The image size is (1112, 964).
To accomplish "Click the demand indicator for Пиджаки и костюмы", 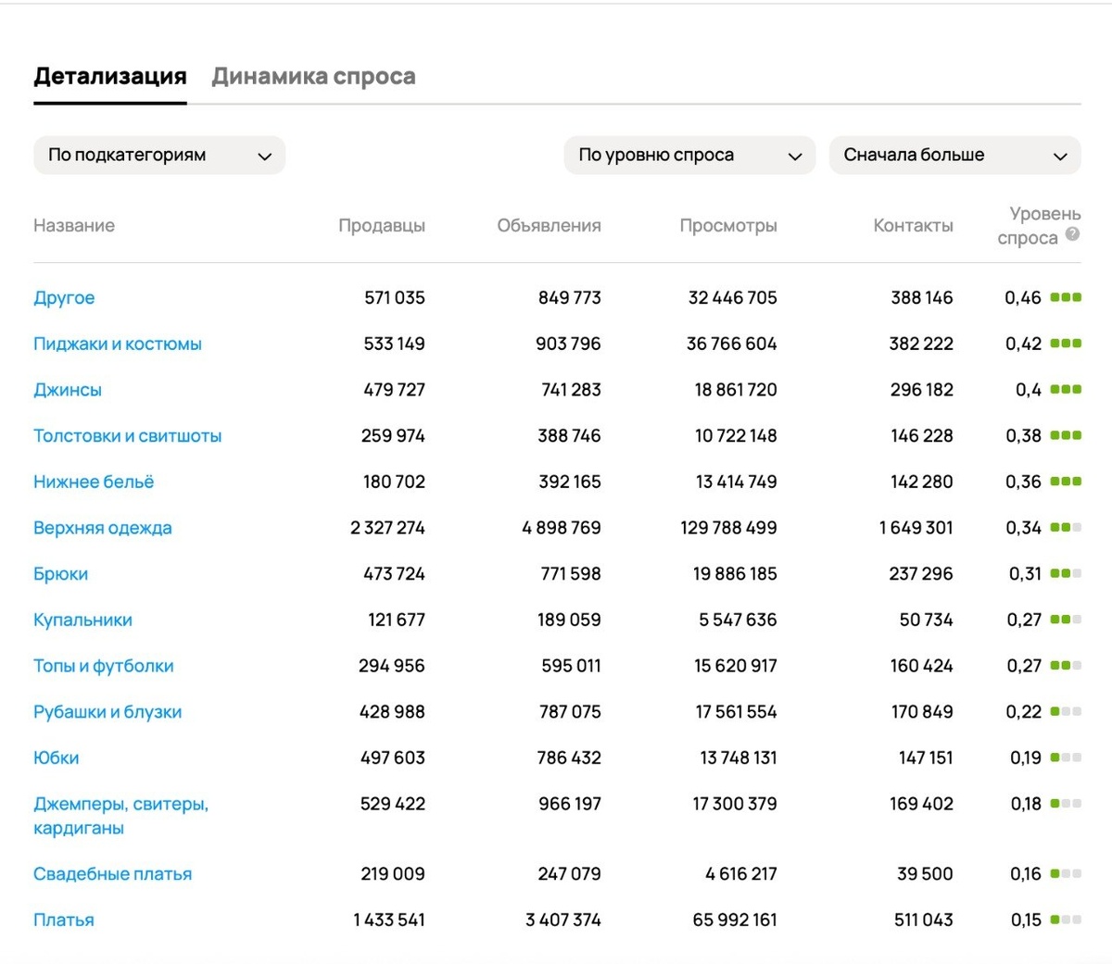I will (x=1066, y=344).
